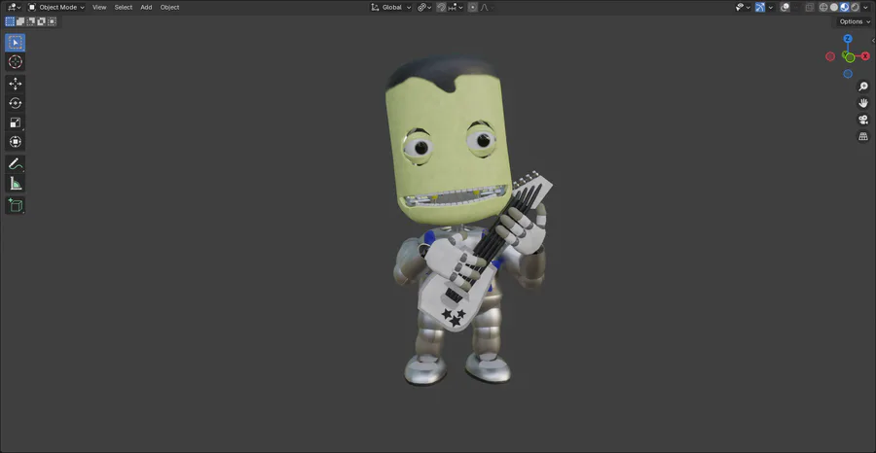Choose the Move tool
The height and width of the screenshot is (453, 876).
[15, 84]
